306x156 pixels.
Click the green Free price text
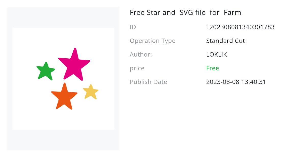point(212,68)
